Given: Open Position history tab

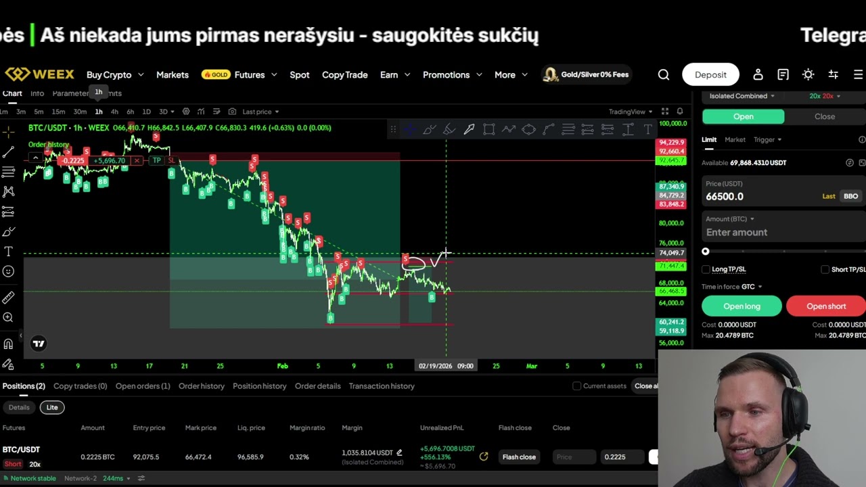Looking at the screenshot, I should [260, 386].
